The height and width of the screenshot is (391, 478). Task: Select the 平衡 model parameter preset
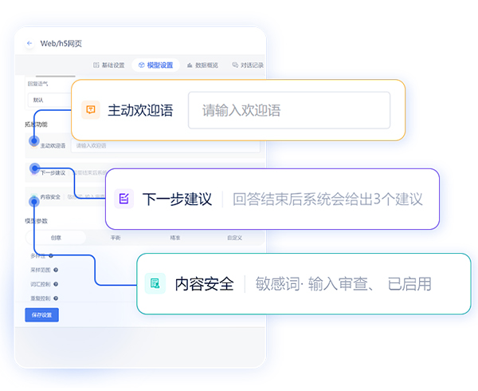[116, 238]
